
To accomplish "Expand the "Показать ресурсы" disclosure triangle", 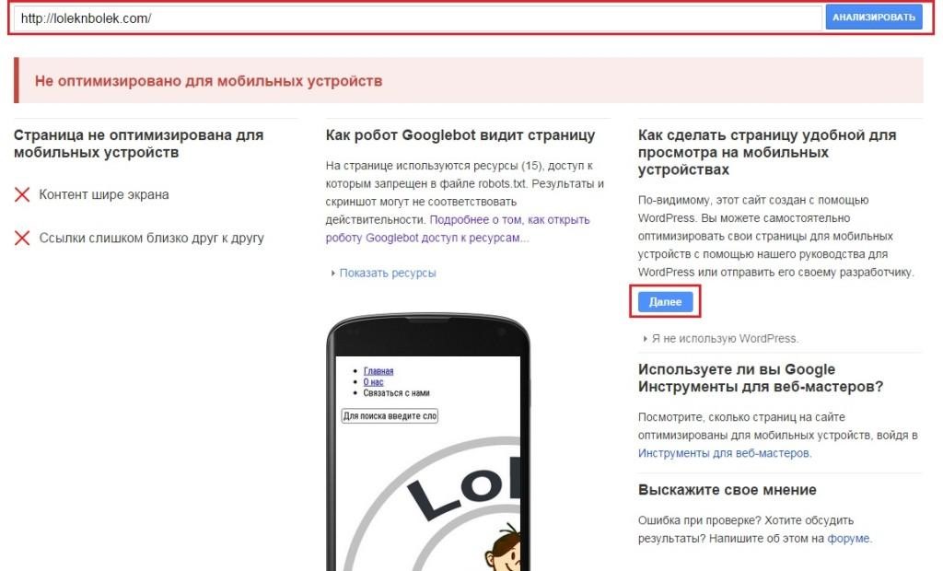I will 332,274.
